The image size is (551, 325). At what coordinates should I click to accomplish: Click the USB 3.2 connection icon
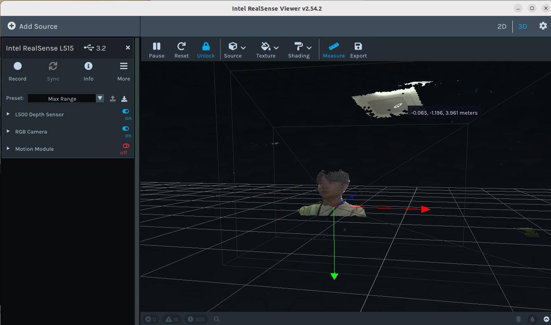[x=88, y=48]
